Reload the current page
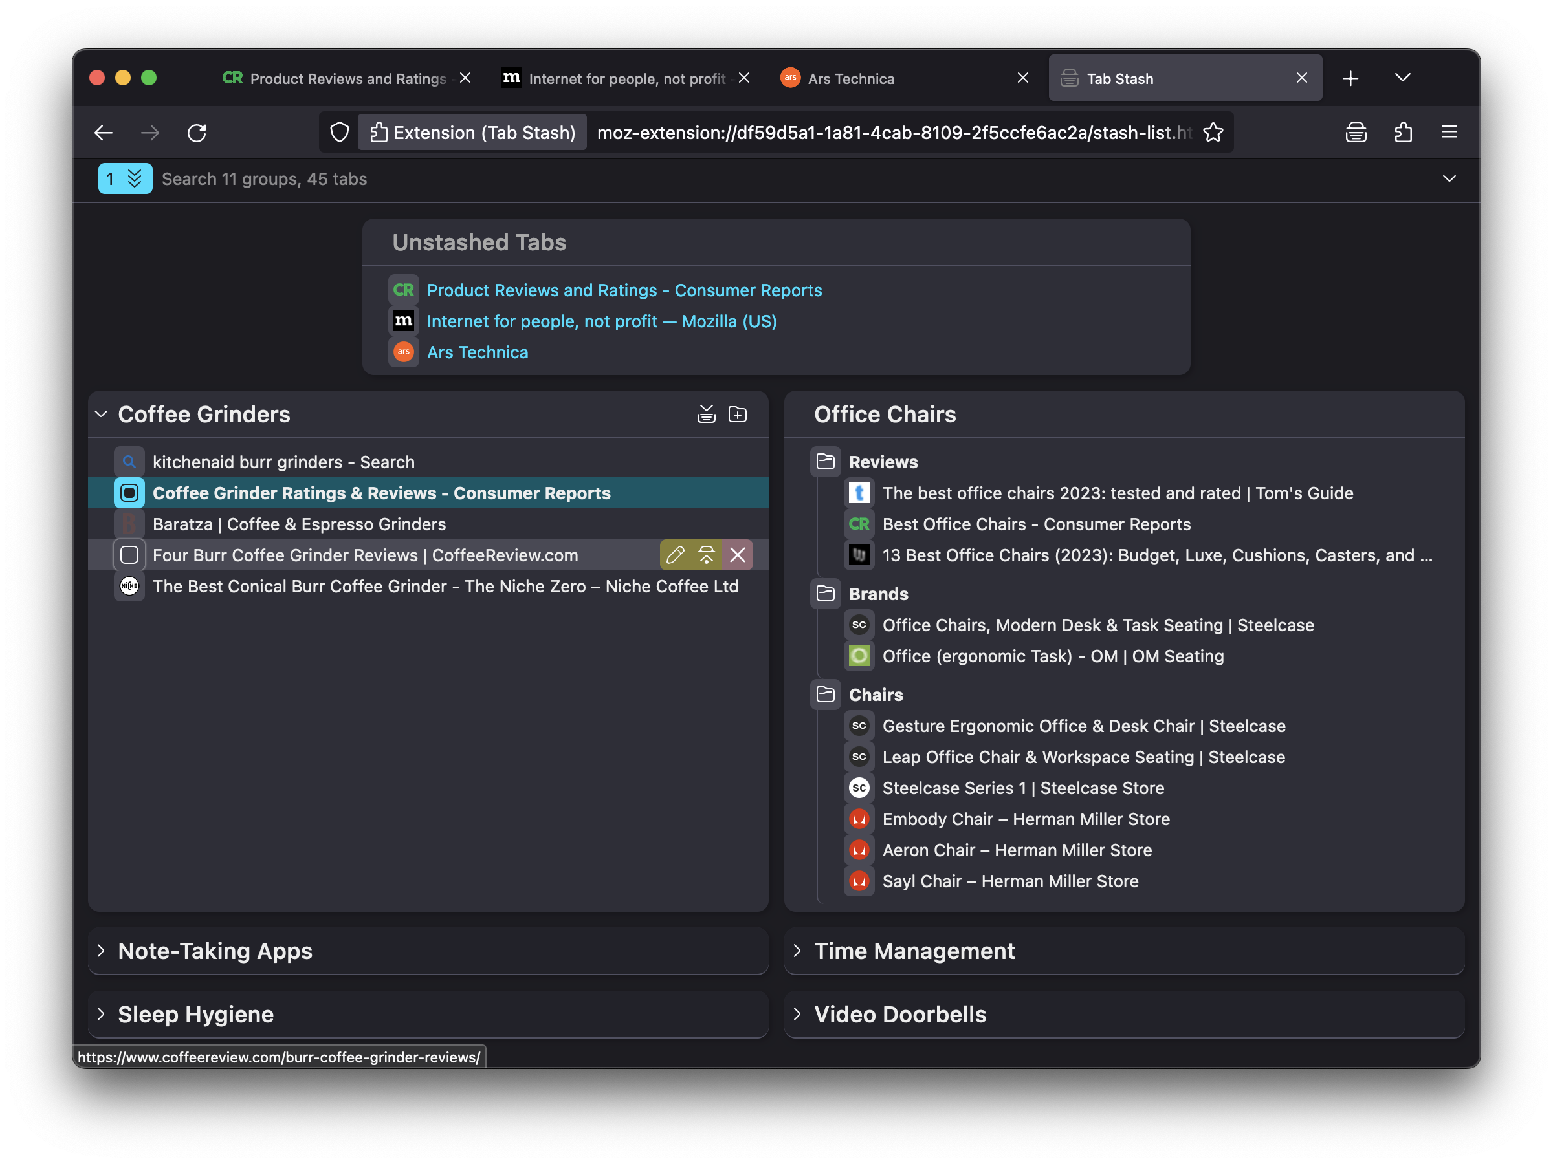This screenshot has height=1164, width=1553. pyautogui.click(x=197, y=133)
